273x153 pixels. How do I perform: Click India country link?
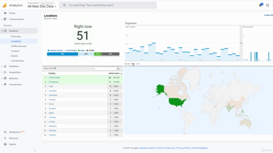(x=51, y=86)
